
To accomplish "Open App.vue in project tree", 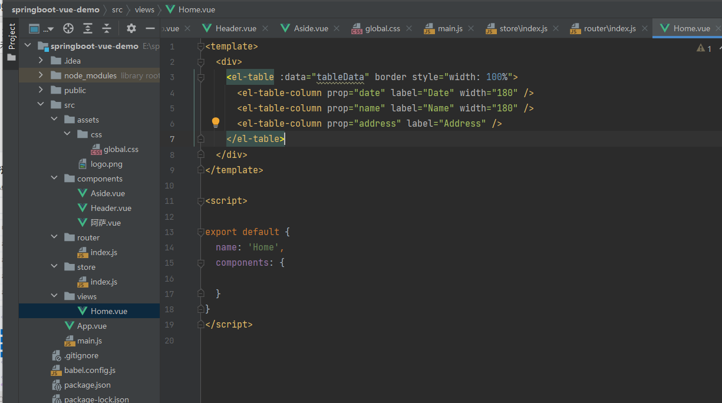I will (85, 326).
